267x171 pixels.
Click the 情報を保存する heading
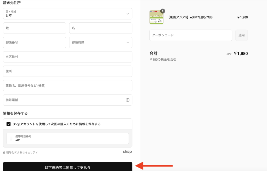pyautogui.click(x=15, y=113)
